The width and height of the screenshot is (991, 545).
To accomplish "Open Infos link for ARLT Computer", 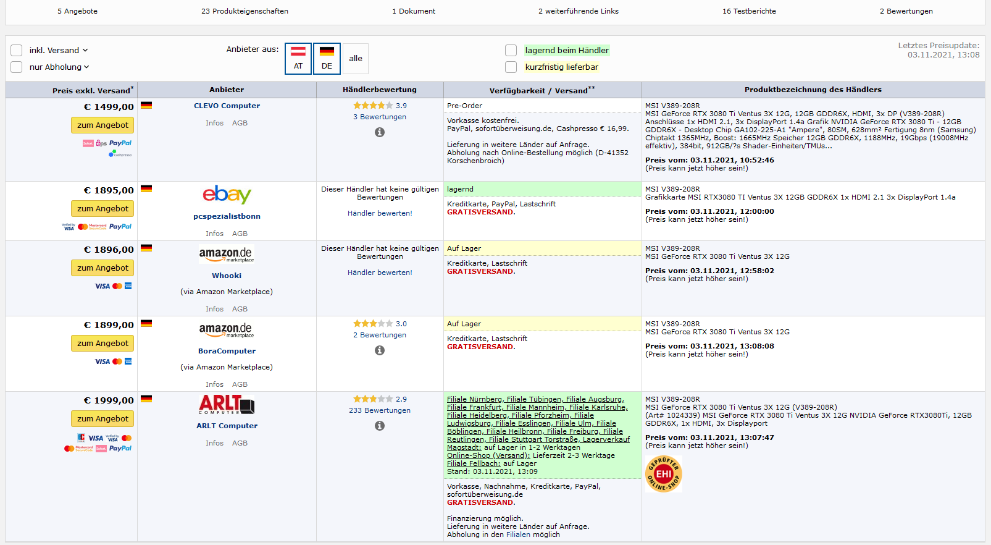I will [214, 443].
